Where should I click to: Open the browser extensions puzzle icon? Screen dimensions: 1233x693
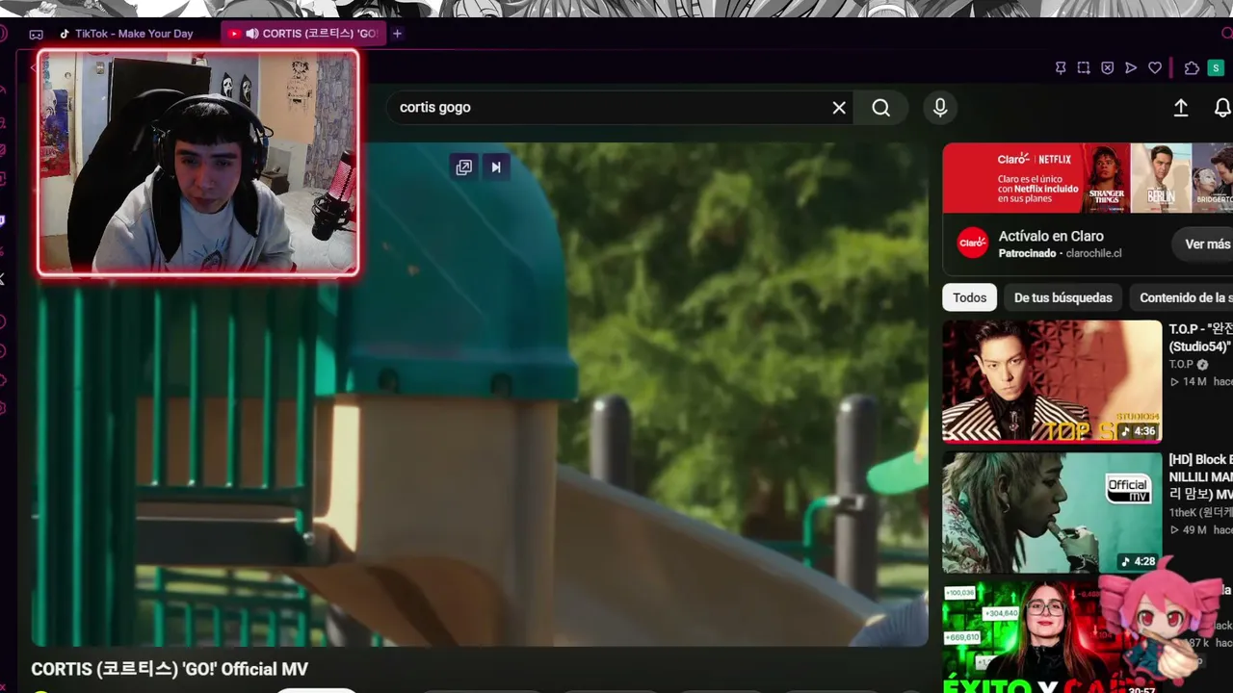click(1192, 68)
